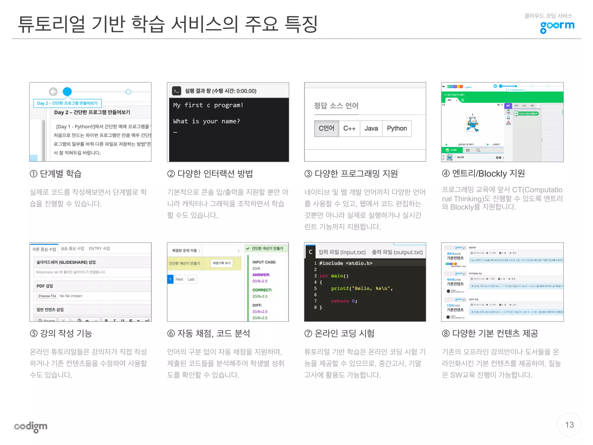Click the large blue progress step dot

[x=67, y=92]
